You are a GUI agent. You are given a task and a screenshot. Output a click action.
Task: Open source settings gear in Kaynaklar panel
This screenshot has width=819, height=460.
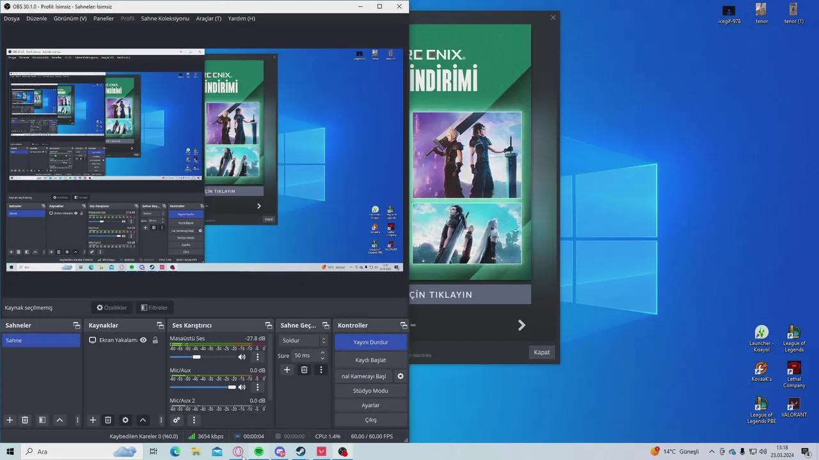tap(125, 420)
